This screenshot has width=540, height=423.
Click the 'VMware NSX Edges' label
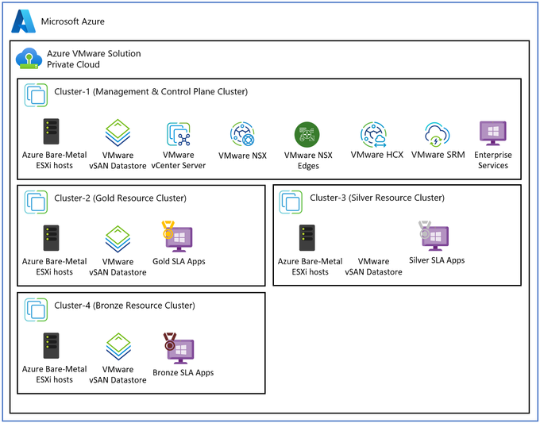click(x=308, y=160)
